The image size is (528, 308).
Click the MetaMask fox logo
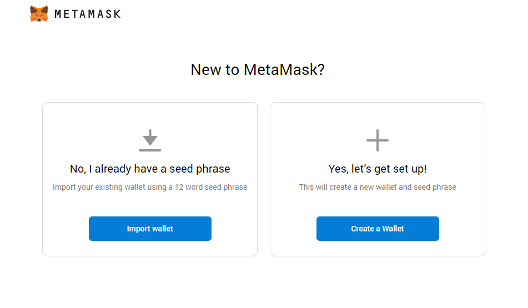[39, 14]
